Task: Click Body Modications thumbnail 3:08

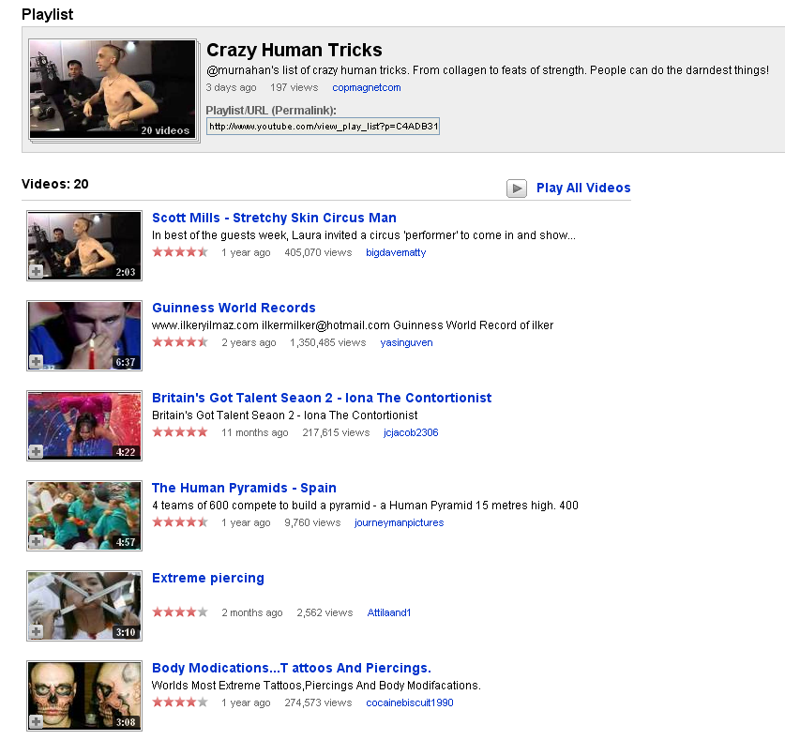Action: coord(84,696)
